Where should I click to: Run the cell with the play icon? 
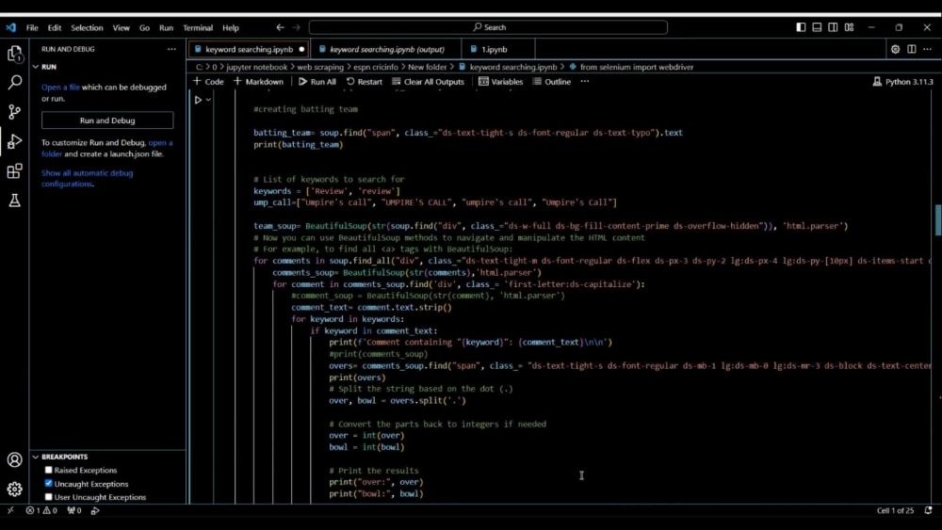click(198, 100)
